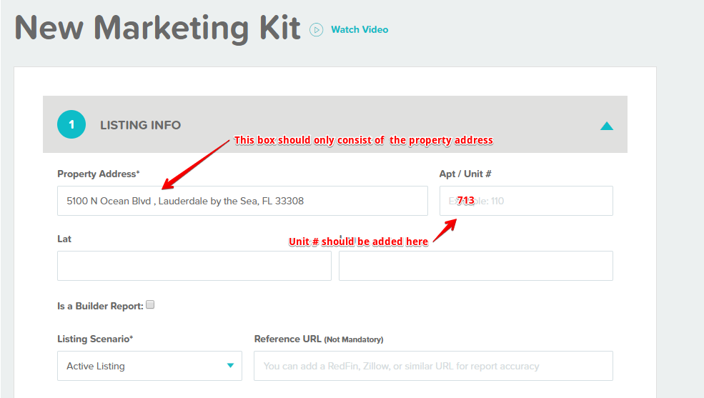This screenshot has height=398, width=704.
Task: Click the Is a Builder Report label text
Action: 100,306
